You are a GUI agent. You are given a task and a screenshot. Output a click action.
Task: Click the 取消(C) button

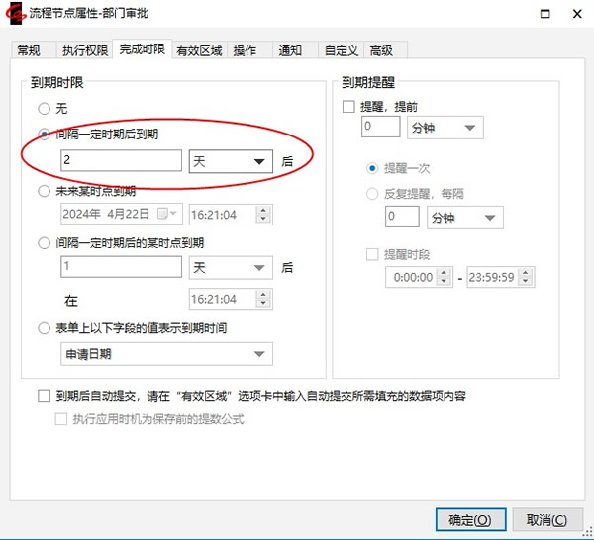(547, 519)
